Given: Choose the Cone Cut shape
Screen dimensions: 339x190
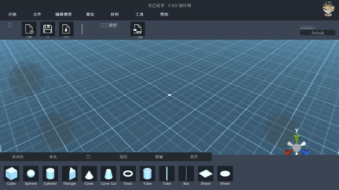Looking at the screenshot, I should 108,174.
